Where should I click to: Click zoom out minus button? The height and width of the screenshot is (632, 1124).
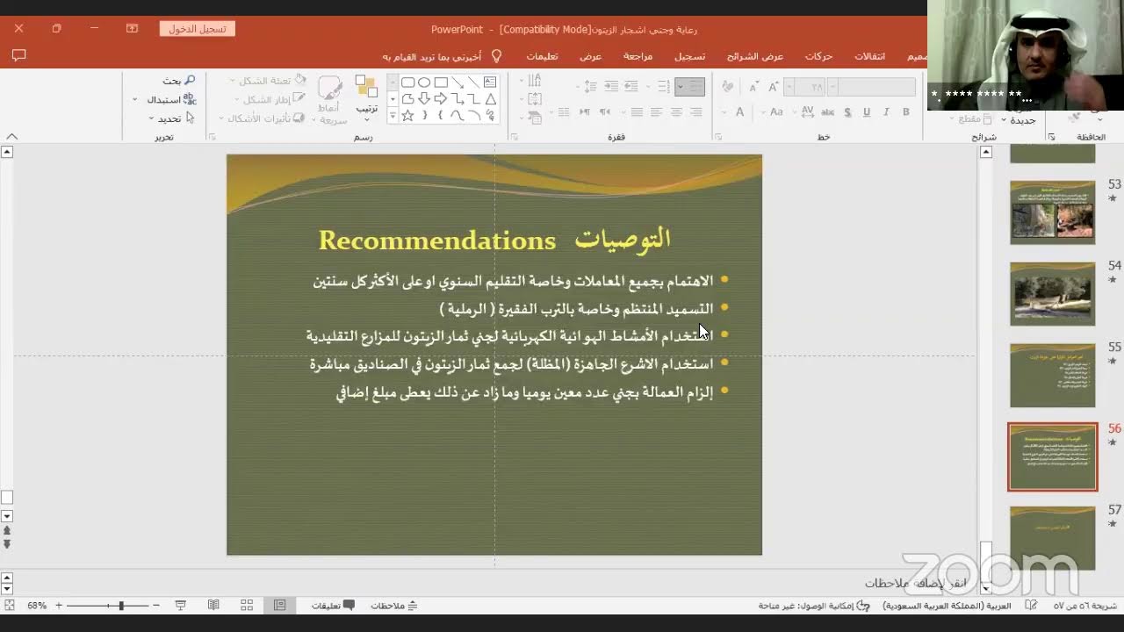pyautogui.click(x=155, y=606)
